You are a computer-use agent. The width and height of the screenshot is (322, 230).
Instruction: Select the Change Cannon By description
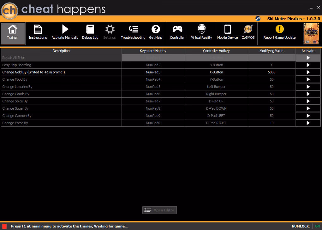click(x=61, y=116)
